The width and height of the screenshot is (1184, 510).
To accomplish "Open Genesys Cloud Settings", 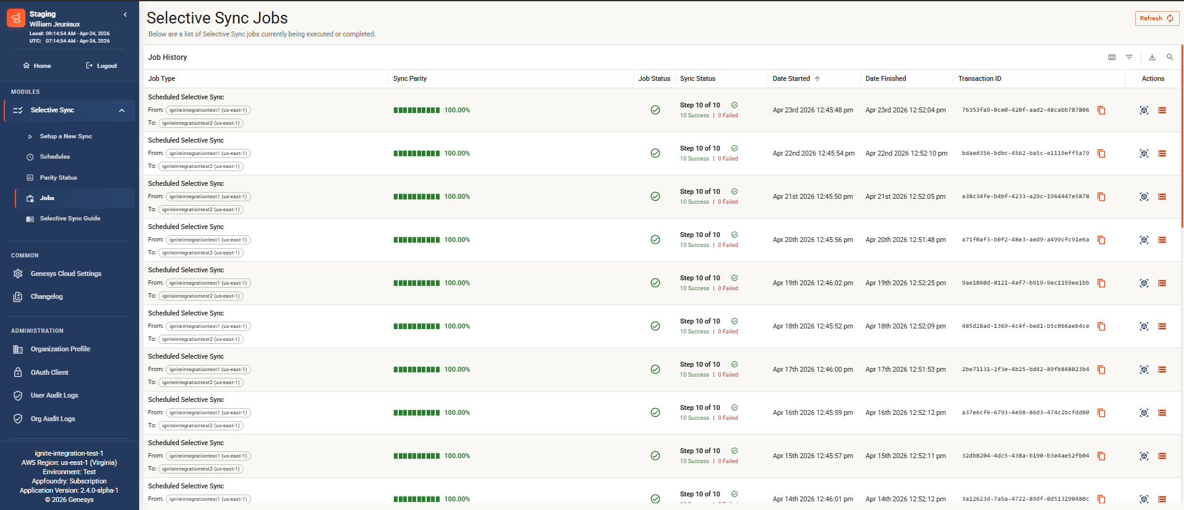I will [x=66, y=274].
